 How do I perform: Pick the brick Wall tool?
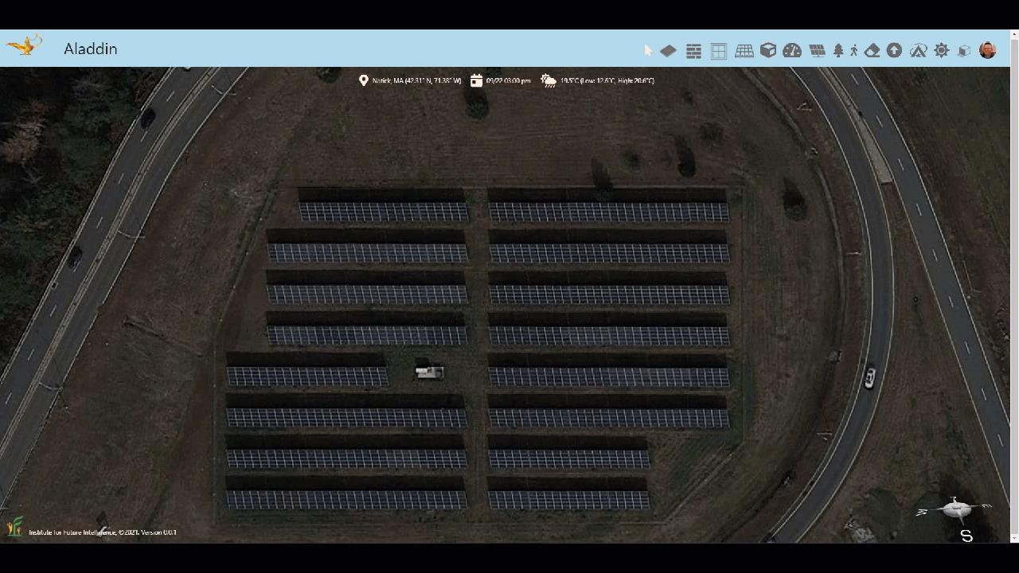point(693,51)
